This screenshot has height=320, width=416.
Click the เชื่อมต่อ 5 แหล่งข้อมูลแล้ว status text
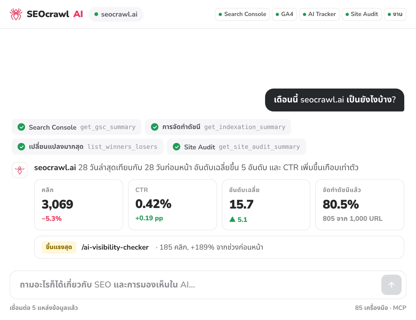point(44,308)
